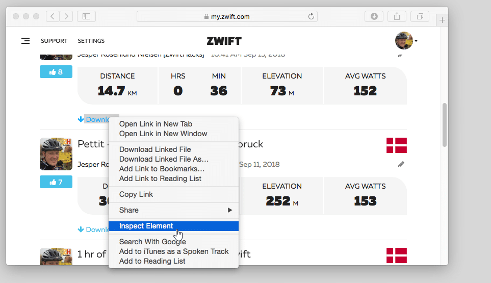Edit the Sep 11, 2018 activity pencil

401,164
